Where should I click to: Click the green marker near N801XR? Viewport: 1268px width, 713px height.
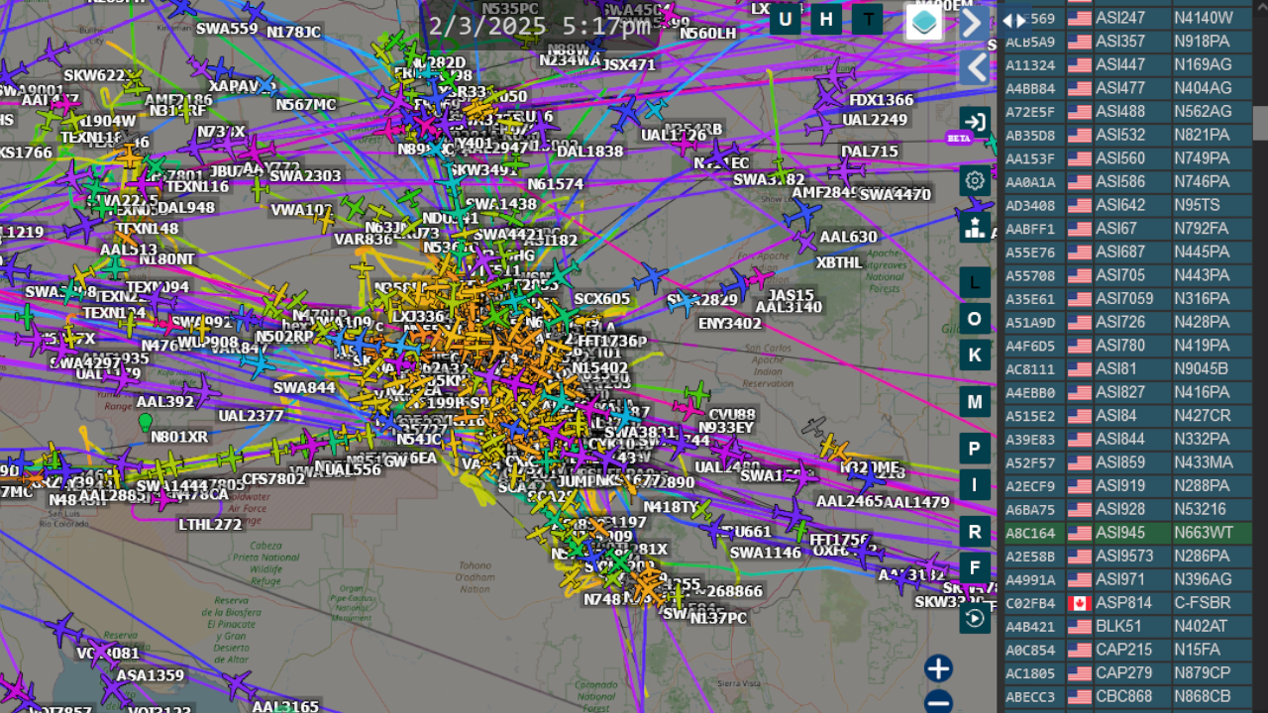coord(146,422)
